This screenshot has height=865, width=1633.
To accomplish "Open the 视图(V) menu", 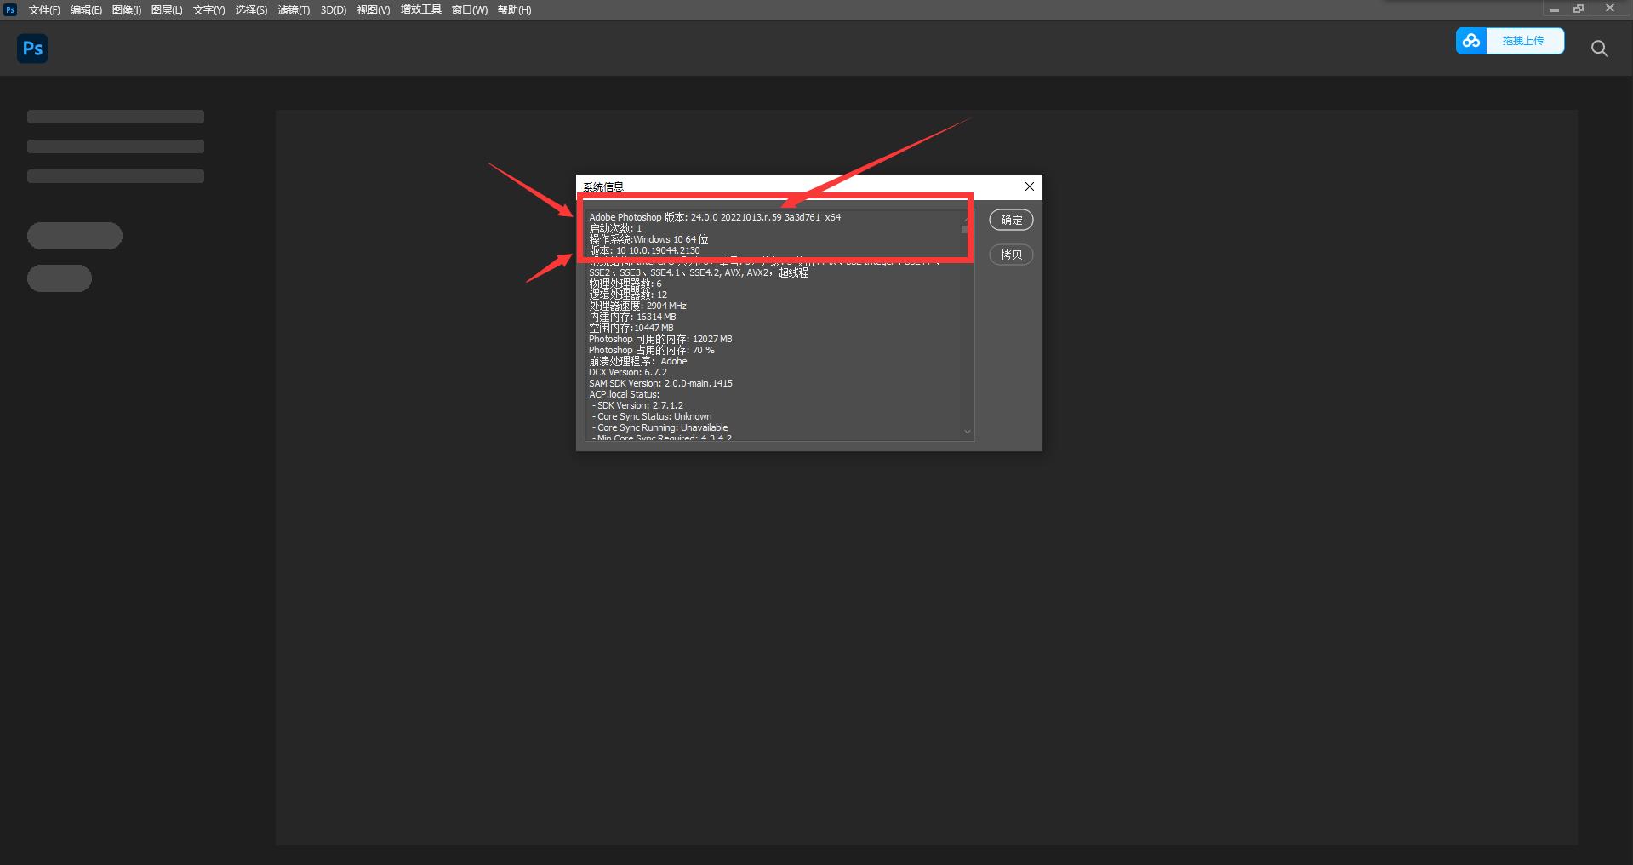I will (x=374, y=10).
